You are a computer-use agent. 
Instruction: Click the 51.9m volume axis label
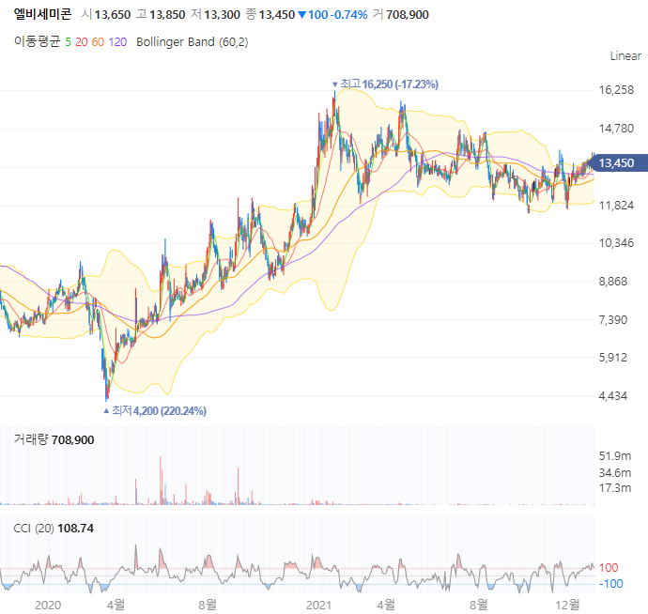click(x=615, y=456)
